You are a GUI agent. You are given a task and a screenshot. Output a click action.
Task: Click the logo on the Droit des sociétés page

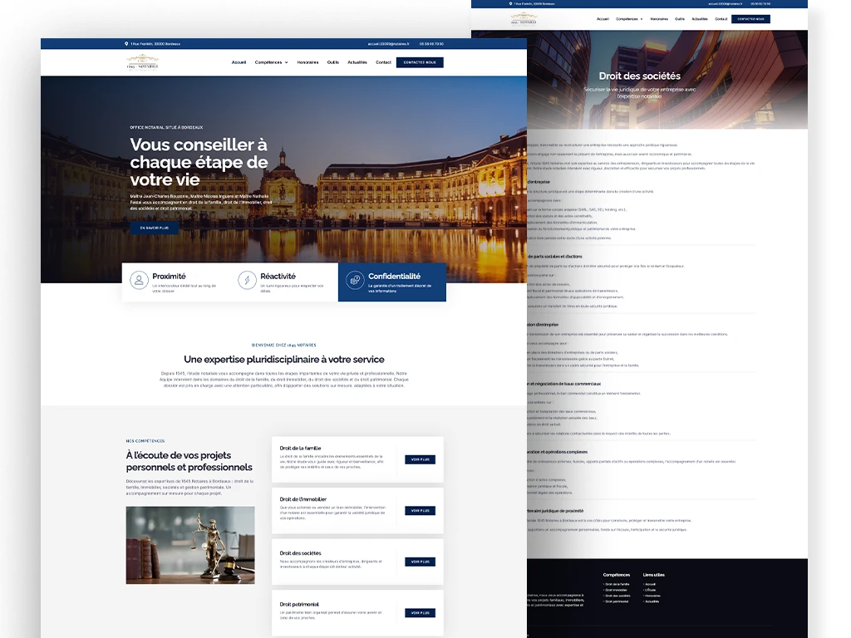point(525,19)
